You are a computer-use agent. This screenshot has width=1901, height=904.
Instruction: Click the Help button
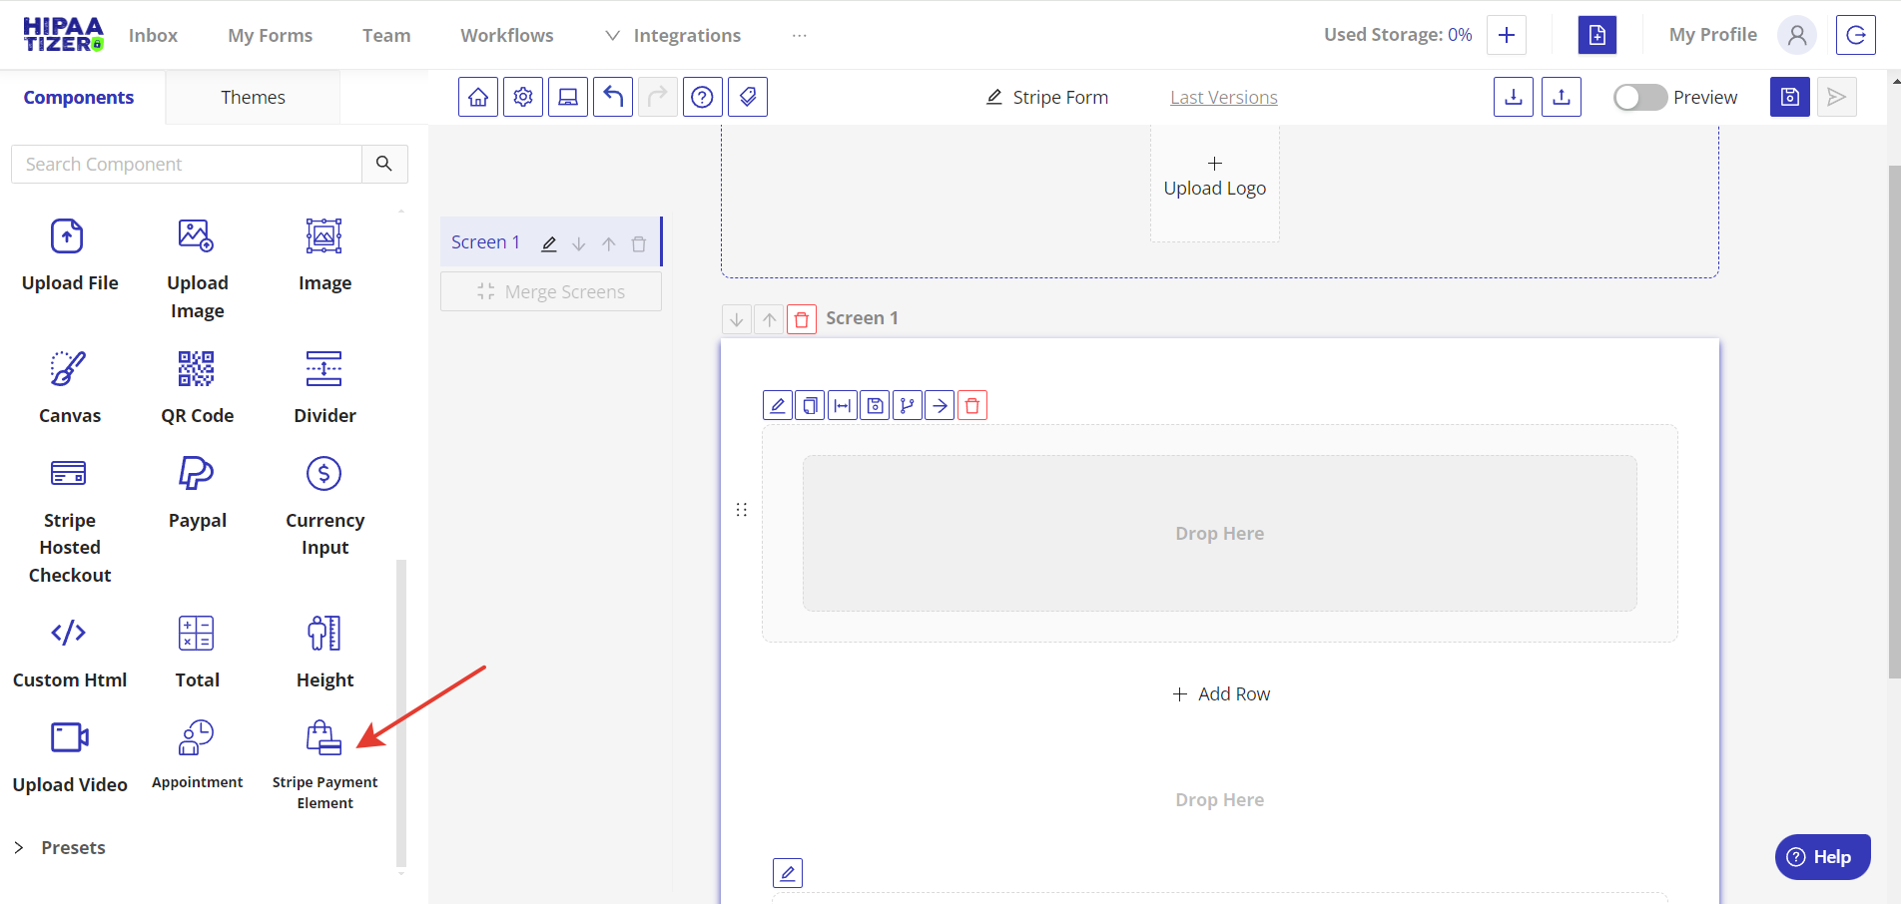pyautogui.click(x=1821, y=856)
